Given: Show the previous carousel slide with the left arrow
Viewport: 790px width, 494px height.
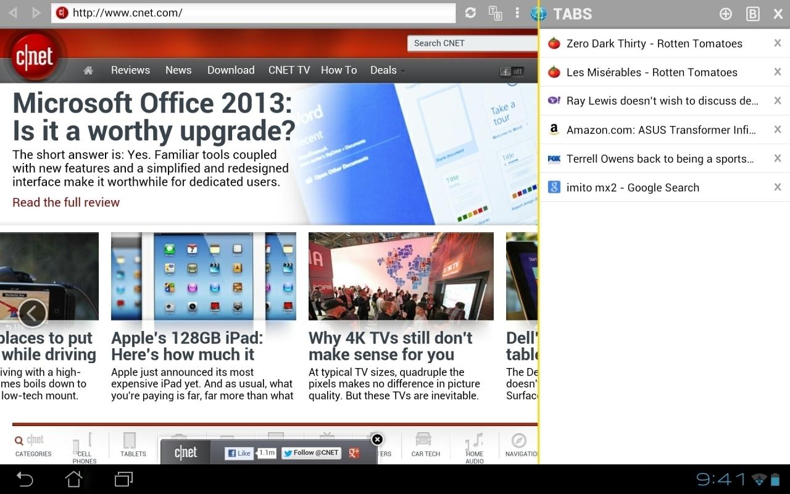Looking at the screenshot, I should [33, 314].
